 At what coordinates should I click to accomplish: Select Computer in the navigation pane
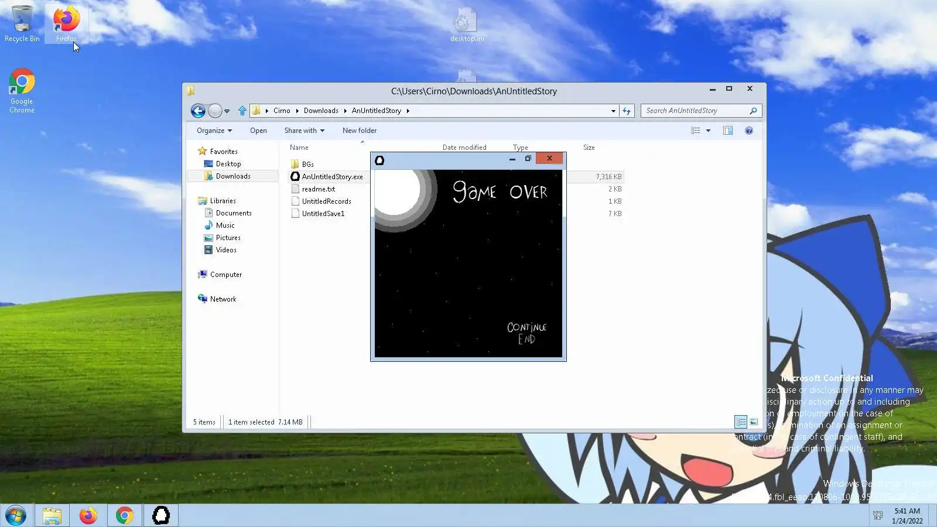(x=225, y=275)
